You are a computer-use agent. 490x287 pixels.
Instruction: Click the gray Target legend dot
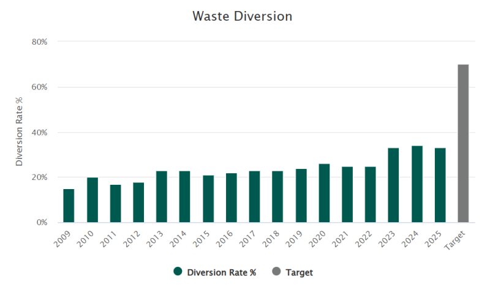tap(276, 271)
